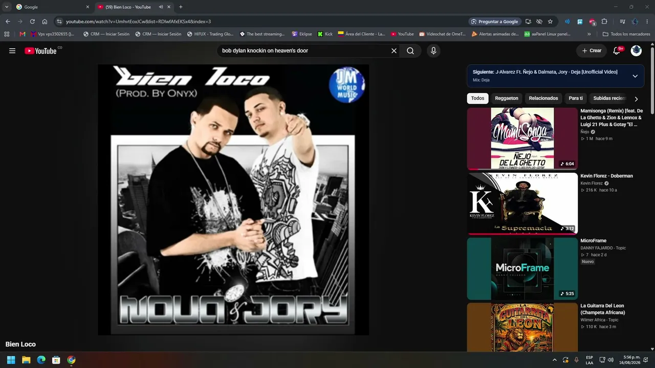Image resolution: width=655 pixels, height=368 pixels.
Task: Reload the YouTube page
Action: click(32, 21)
